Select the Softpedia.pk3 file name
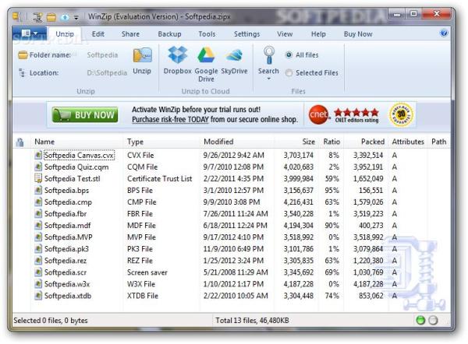Viewport: 468px width, 344px height. [66, 249]
